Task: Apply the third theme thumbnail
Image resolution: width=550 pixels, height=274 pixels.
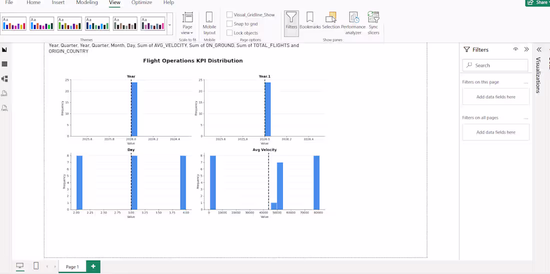Action: click(x=69, y=23)
